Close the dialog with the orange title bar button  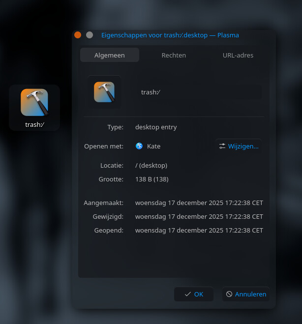(78, 35)
